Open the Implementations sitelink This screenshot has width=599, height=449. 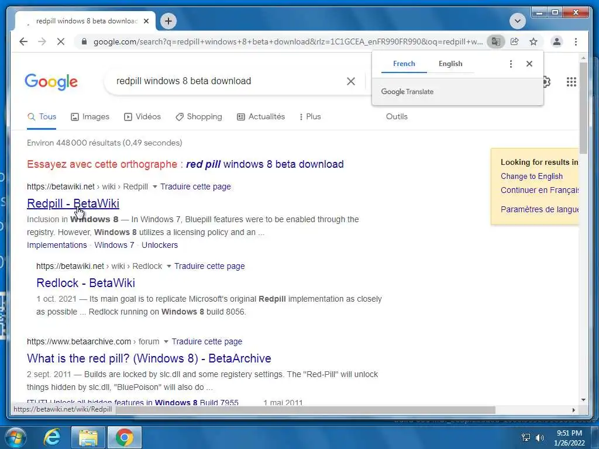(57, 245)
